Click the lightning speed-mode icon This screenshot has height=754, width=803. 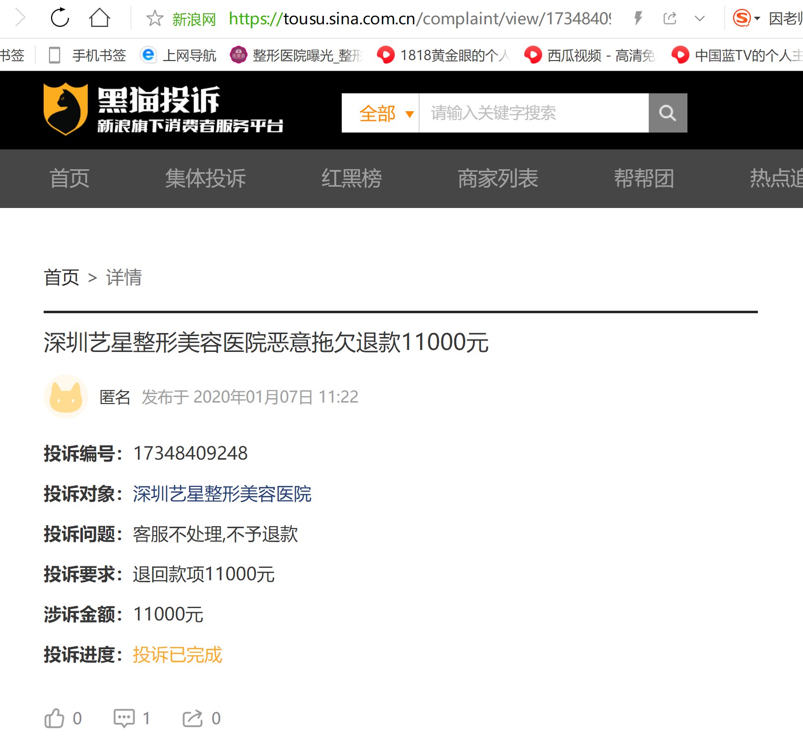tap(638, 18)
